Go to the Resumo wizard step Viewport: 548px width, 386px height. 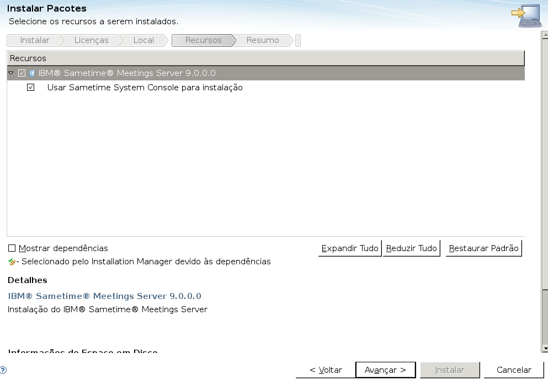[263, 40]
